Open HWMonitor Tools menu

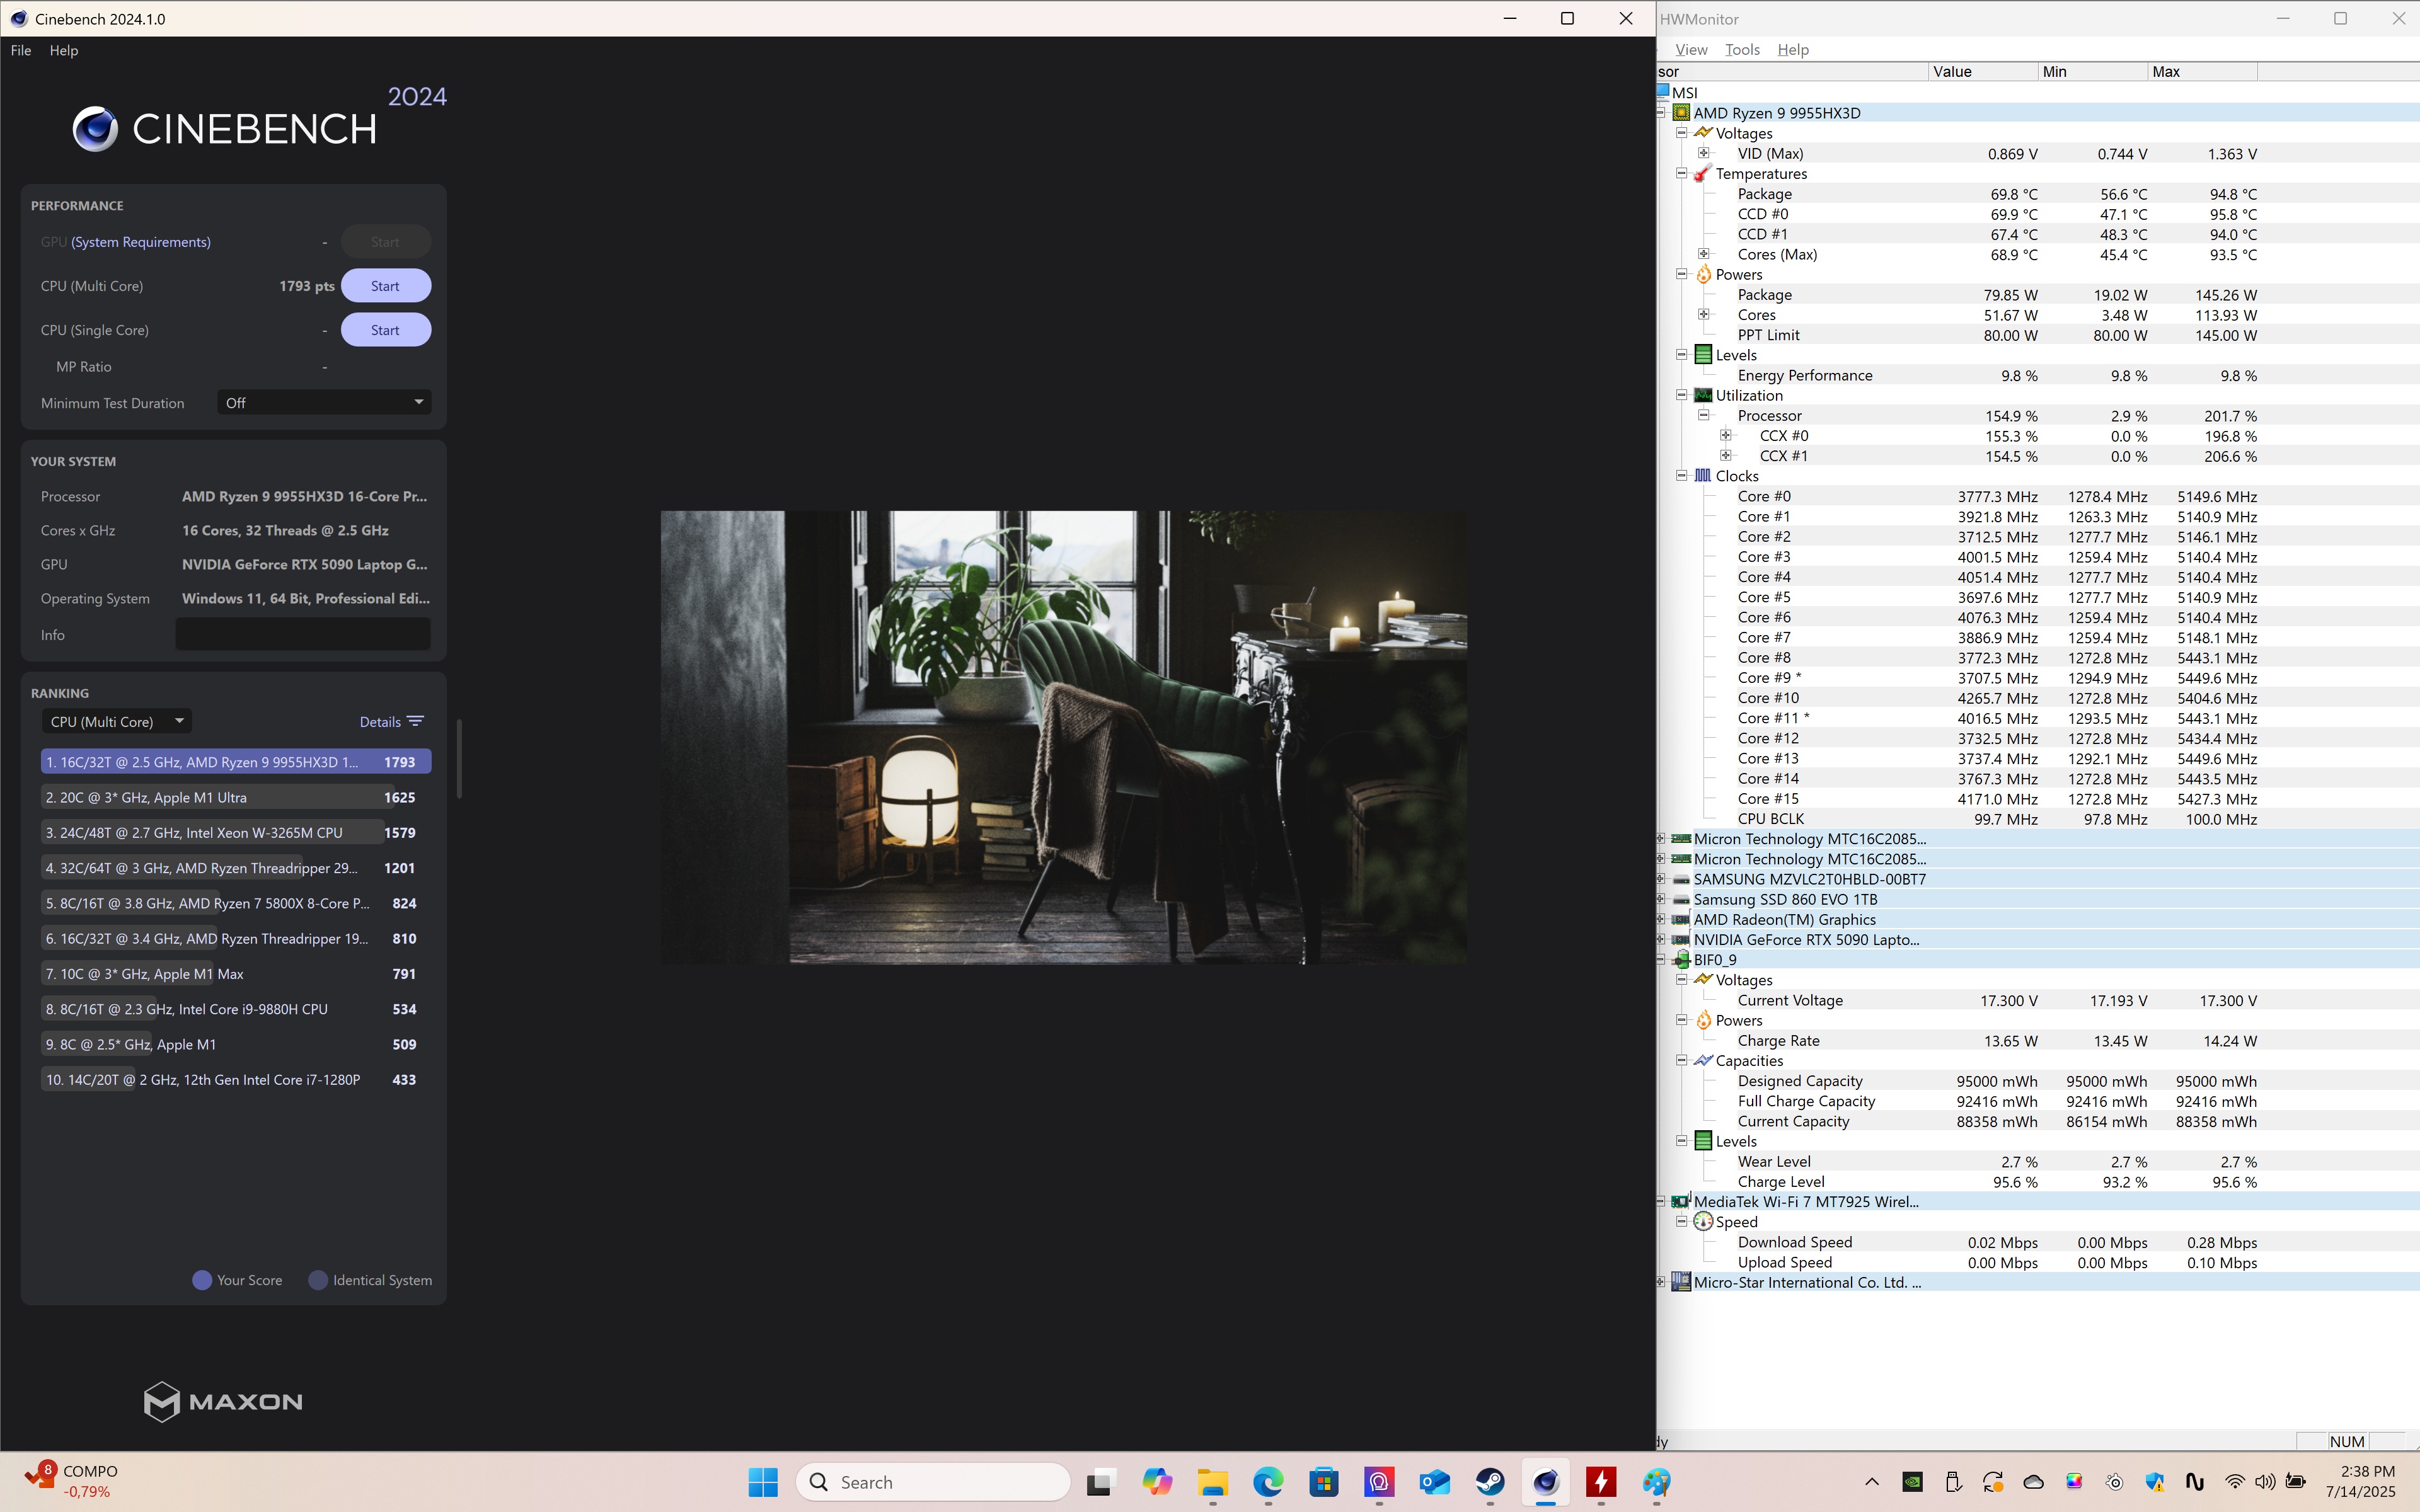[x=1742, y=50]
